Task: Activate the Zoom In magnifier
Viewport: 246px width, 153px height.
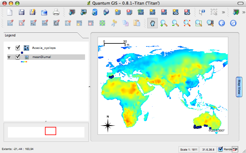Action: point(164,23)
